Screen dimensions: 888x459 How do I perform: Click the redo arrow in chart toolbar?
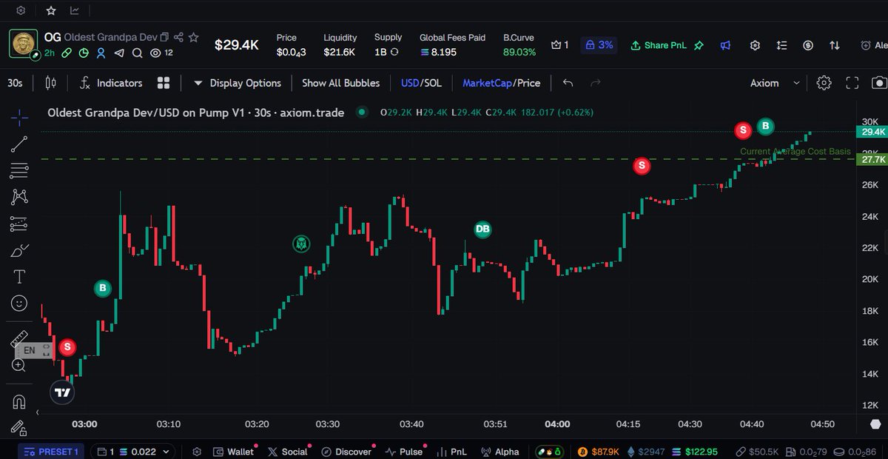tap(596, 83)
